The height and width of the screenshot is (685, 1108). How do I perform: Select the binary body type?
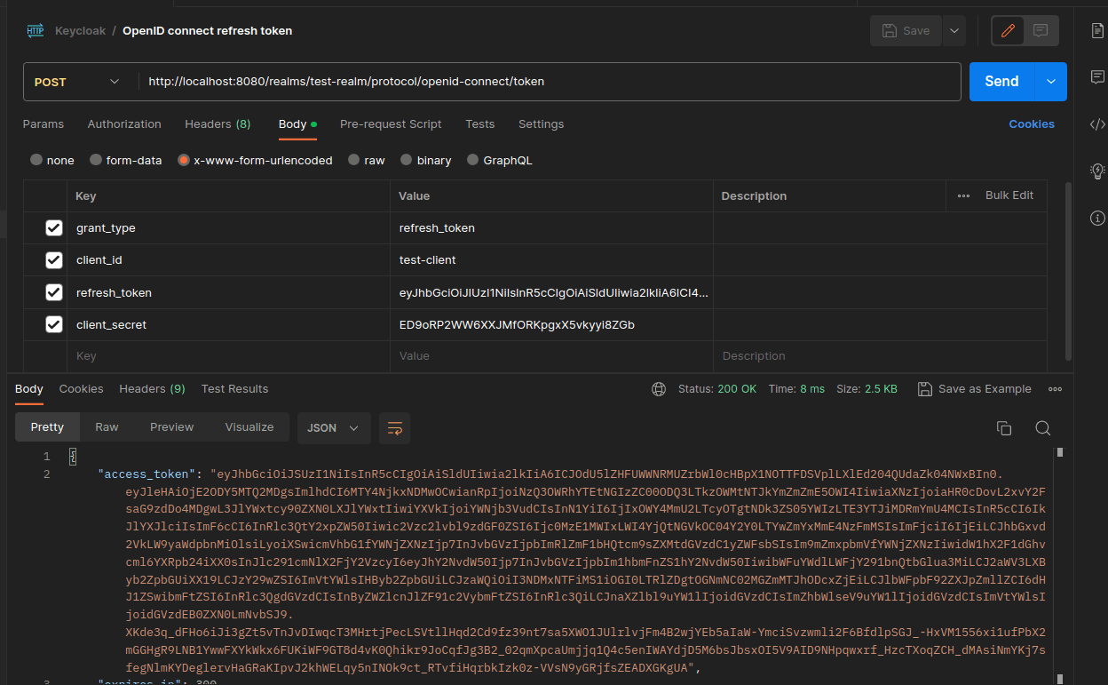coord(426,161)
